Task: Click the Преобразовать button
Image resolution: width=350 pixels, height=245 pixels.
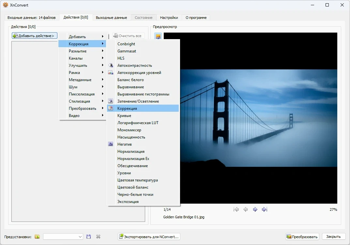Action: pos(302,237)
